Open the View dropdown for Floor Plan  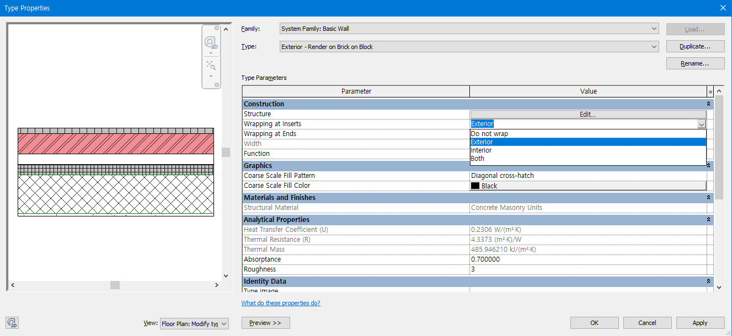click(194, 324)
